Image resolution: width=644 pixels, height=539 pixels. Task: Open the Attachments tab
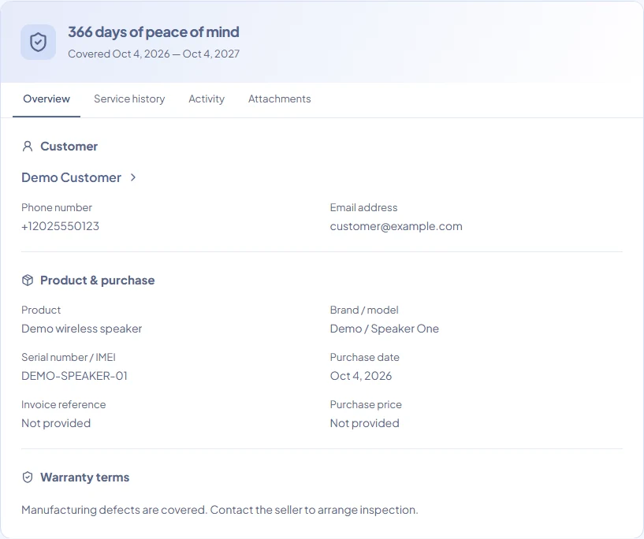tap(279, 99)
